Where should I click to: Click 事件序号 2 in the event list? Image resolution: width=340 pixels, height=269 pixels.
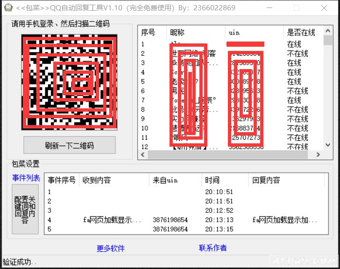[x=50, y=201]
